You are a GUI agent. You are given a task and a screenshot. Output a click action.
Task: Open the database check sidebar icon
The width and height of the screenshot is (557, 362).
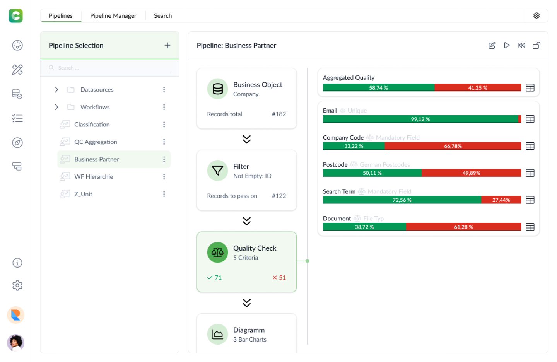[17, 94]
